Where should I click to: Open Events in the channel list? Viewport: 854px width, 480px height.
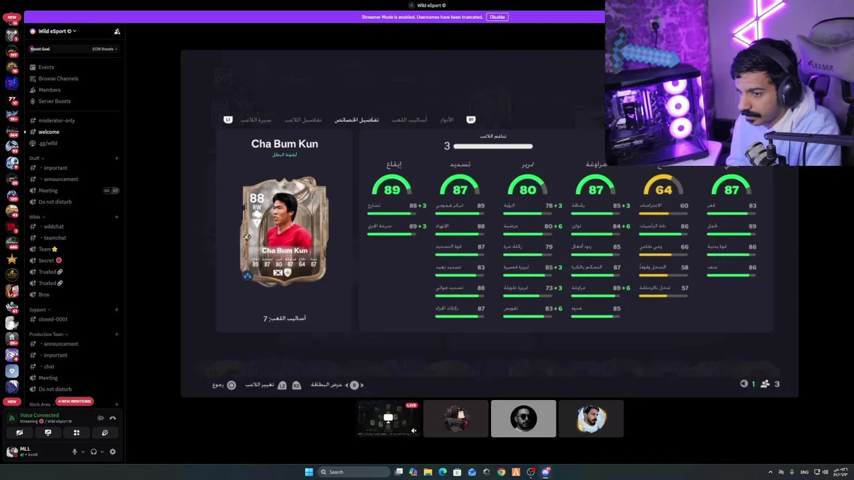click(46, 67)
